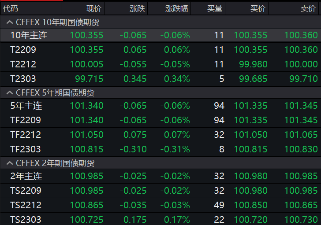Select the 2年主连 contract row
The image size is (321, 225).
point(26,176)
